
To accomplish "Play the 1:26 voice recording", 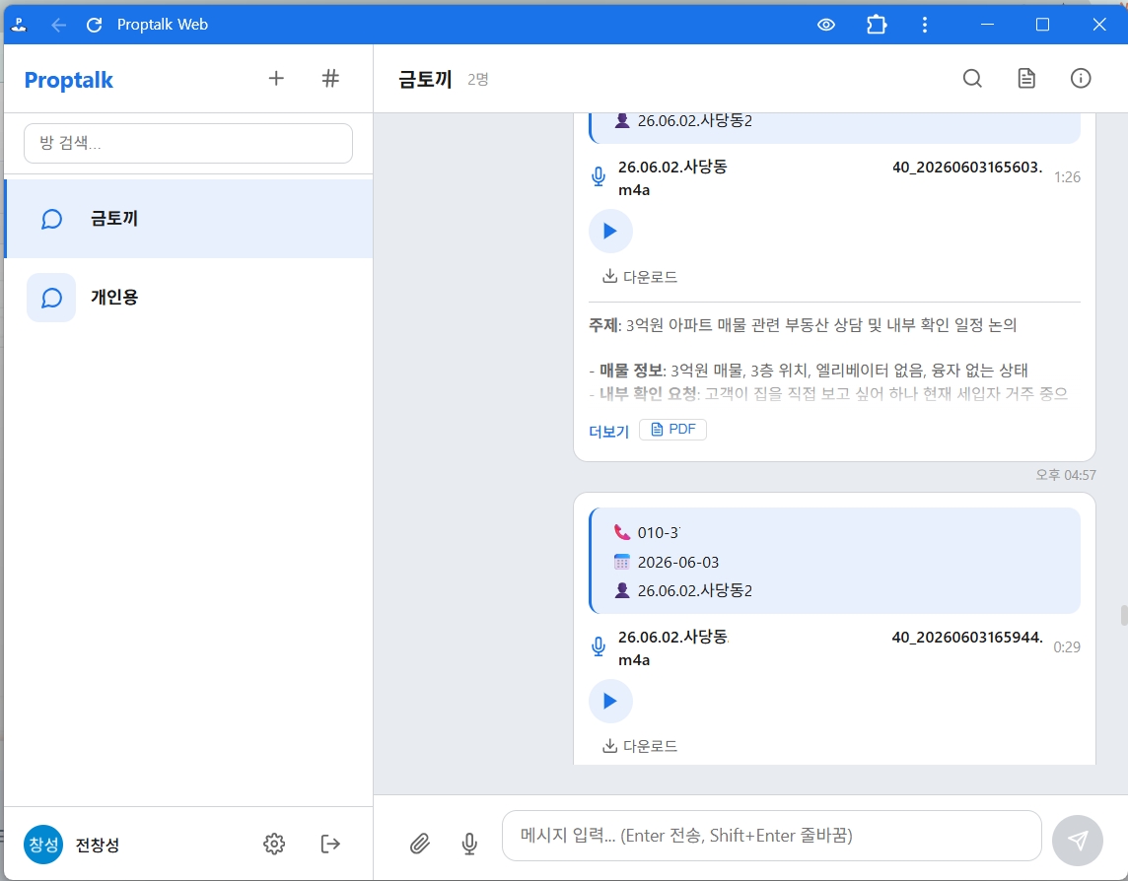I will pyautogui.click(x=610, y=231).
